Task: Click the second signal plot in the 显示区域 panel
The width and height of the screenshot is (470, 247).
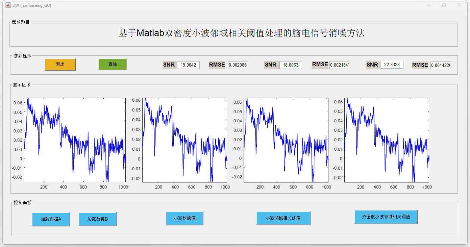Action: 184,140
